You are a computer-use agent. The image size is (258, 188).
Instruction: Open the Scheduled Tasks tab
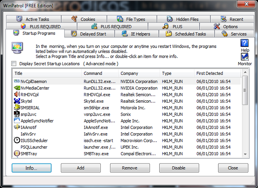[x=187, y=34]
